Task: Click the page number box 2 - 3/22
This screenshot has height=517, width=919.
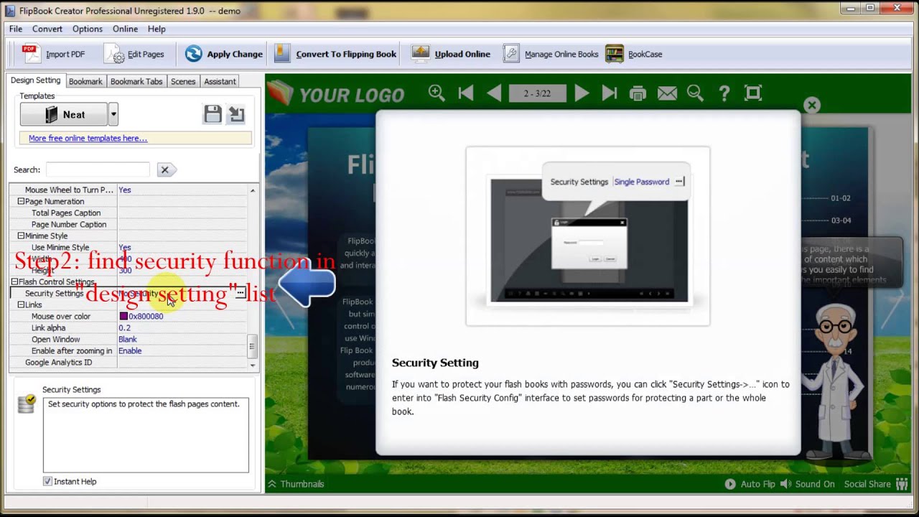Action: click(x=538, y=93)
